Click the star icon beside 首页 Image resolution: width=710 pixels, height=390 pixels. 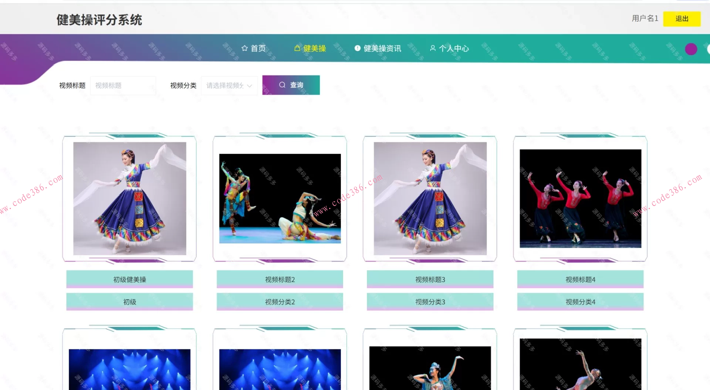pyautogui.click(x=244, y=48)
